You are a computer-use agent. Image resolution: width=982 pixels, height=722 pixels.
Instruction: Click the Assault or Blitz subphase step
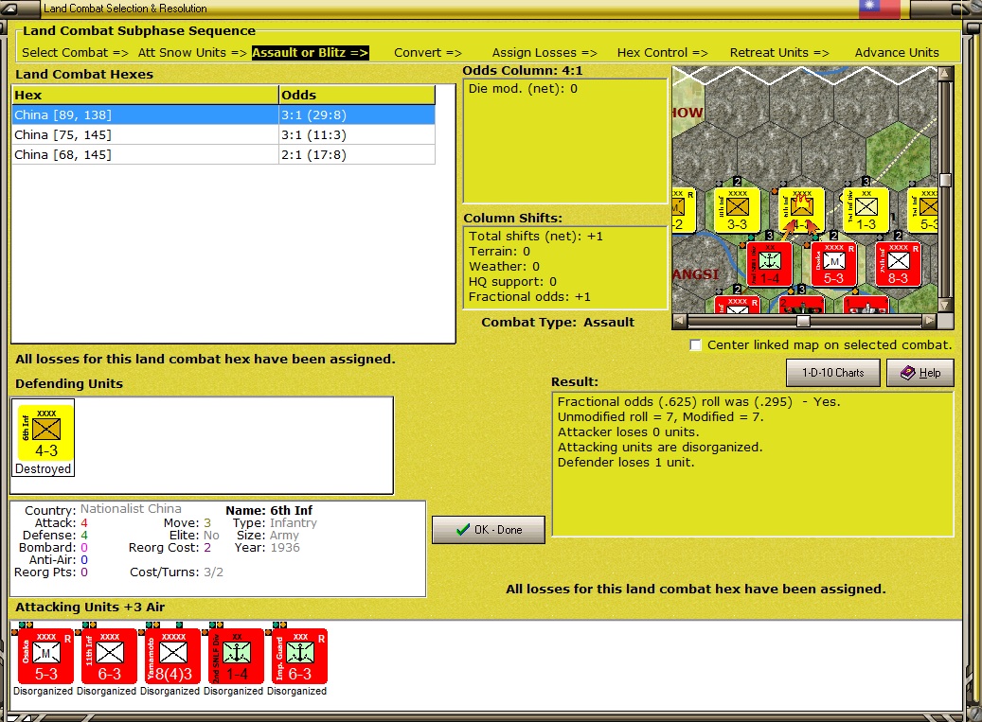pyautogui.click(x=311, y=53)
